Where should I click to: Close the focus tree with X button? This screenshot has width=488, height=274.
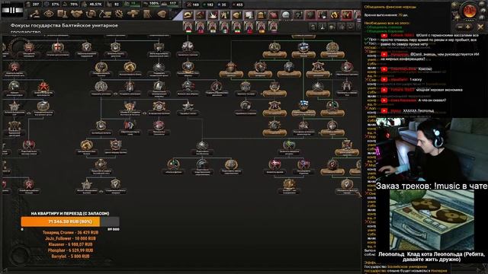(480, 27)
